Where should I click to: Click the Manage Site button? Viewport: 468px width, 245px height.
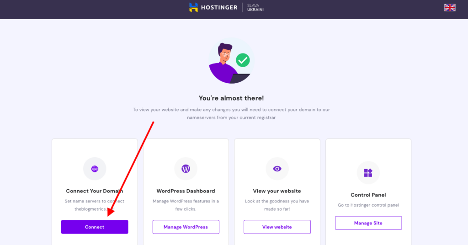coord(368,223)
